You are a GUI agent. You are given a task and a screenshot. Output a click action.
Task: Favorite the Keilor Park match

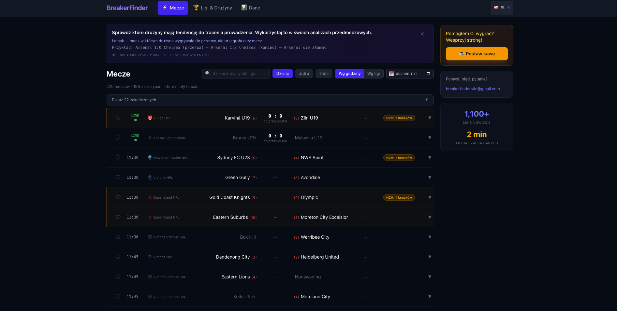click(118, 297)
